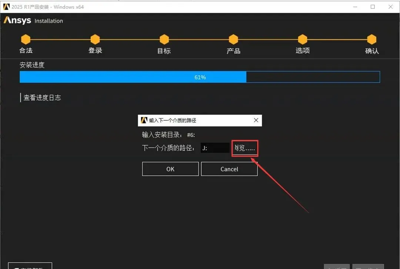Select the 选项 step hexagon

[x=303, y=39]
